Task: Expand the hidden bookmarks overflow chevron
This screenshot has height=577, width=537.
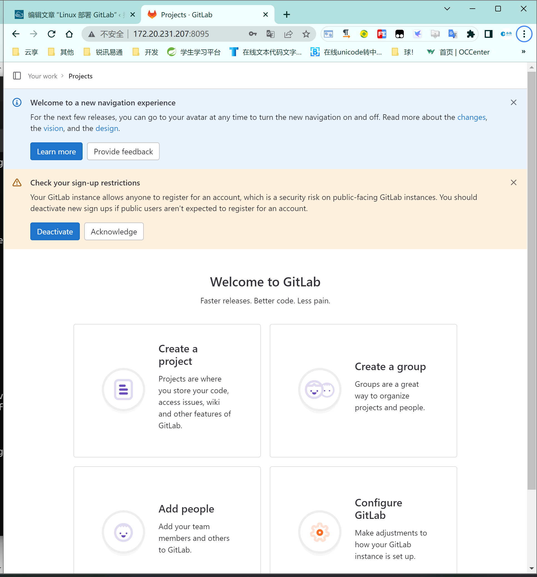Action: coord(523,52)
